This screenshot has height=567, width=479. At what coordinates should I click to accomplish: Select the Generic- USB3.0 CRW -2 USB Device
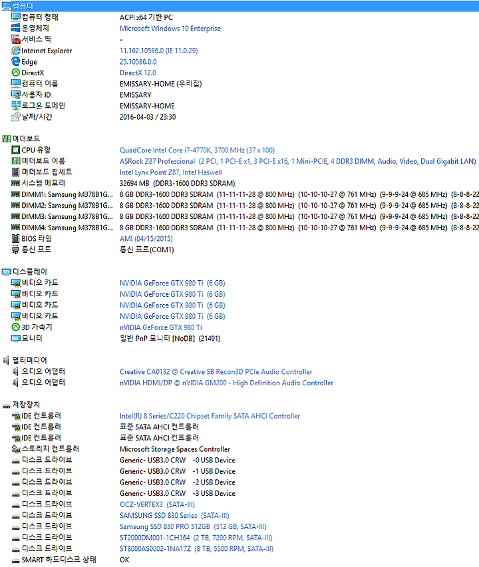177,482
